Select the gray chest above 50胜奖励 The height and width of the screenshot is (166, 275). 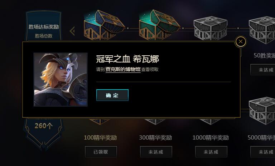[x=262, y=30]
